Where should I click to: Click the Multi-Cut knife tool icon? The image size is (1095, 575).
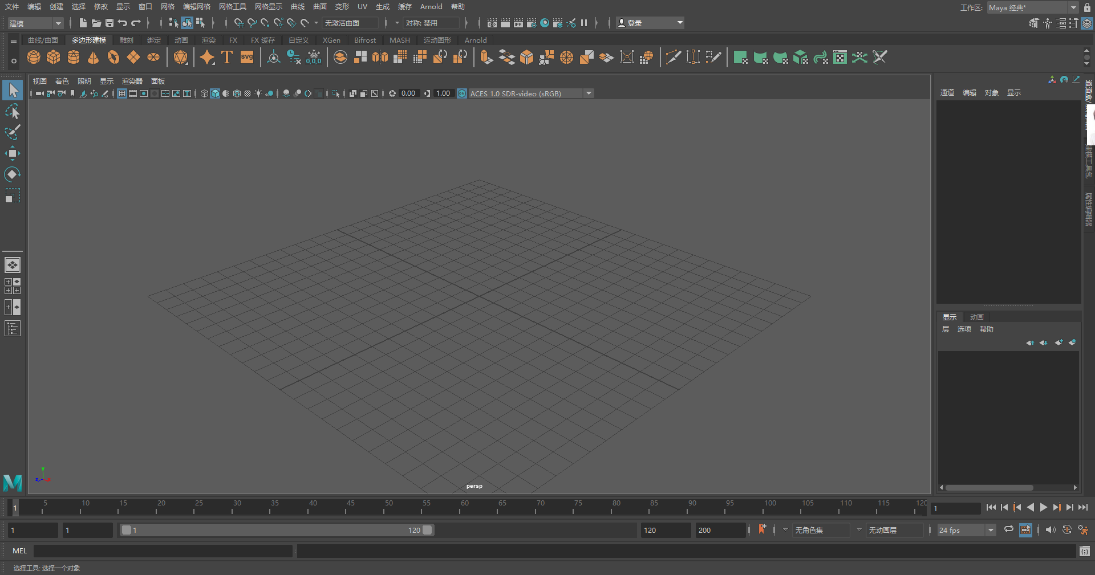[x=673, y=58]
